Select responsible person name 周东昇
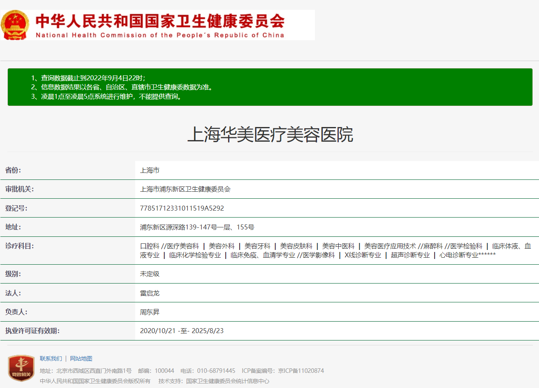Viewport: 539px width, 388px height. pyautogui.click(x=149, y=312)
